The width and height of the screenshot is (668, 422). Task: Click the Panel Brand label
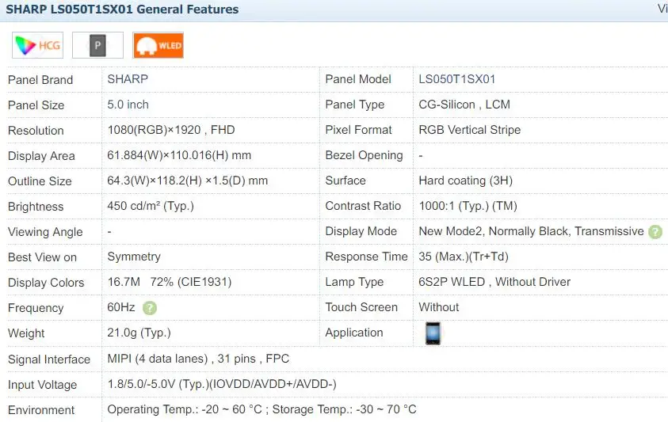click(40, 80)
